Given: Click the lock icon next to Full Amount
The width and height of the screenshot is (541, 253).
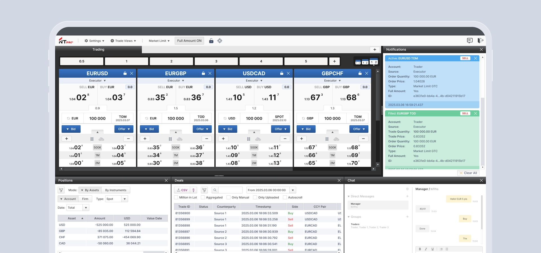Looking at the screenshot, I should [211, 41].
